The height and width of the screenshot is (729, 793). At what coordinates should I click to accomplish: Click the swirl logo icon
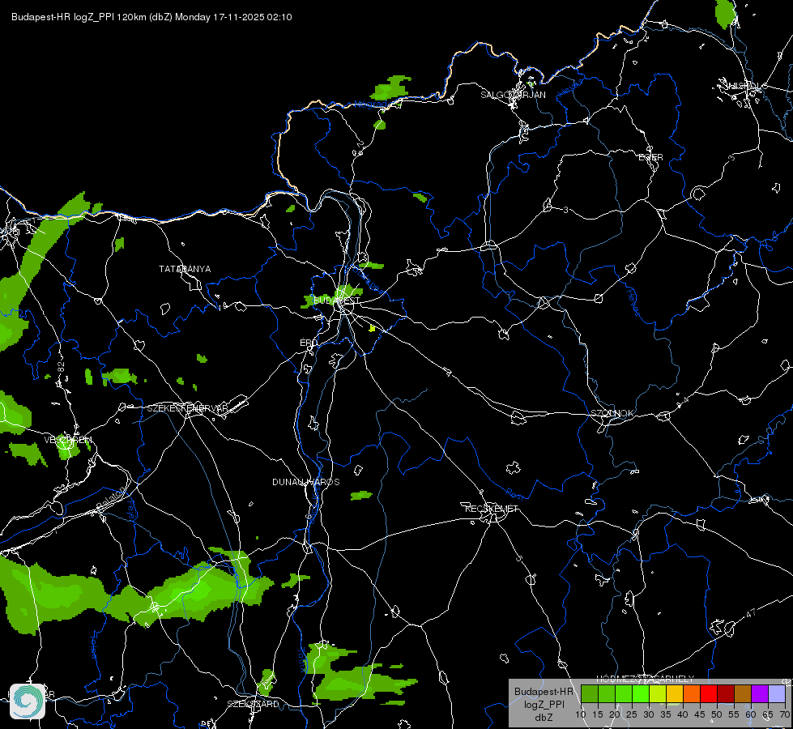pyautogui.click(x=28, y=701)
